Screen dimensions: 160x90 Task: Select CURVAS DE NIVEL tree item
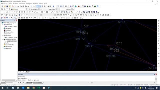click(x=12, y=26)
